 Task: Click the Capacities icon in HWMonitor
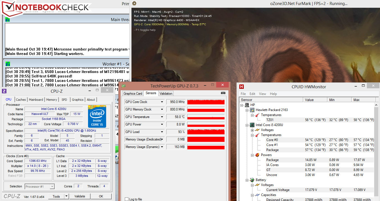(257, 195)
